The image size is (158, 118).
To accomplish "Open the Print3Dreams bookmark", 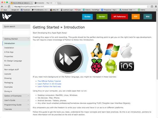I will (x=39, y=10).
